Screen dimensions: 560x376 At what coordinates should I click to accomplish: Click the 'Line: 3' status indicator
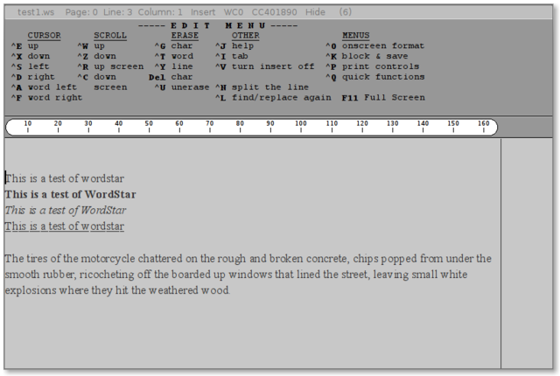click(117, 12)
